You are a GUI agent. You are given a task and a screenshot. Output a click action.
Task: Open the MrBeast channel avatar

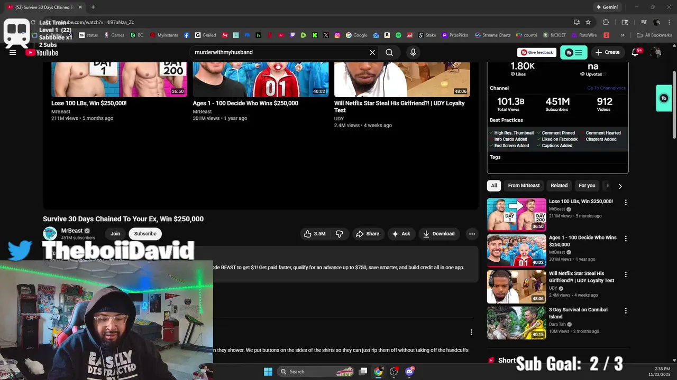pos(50,234)
